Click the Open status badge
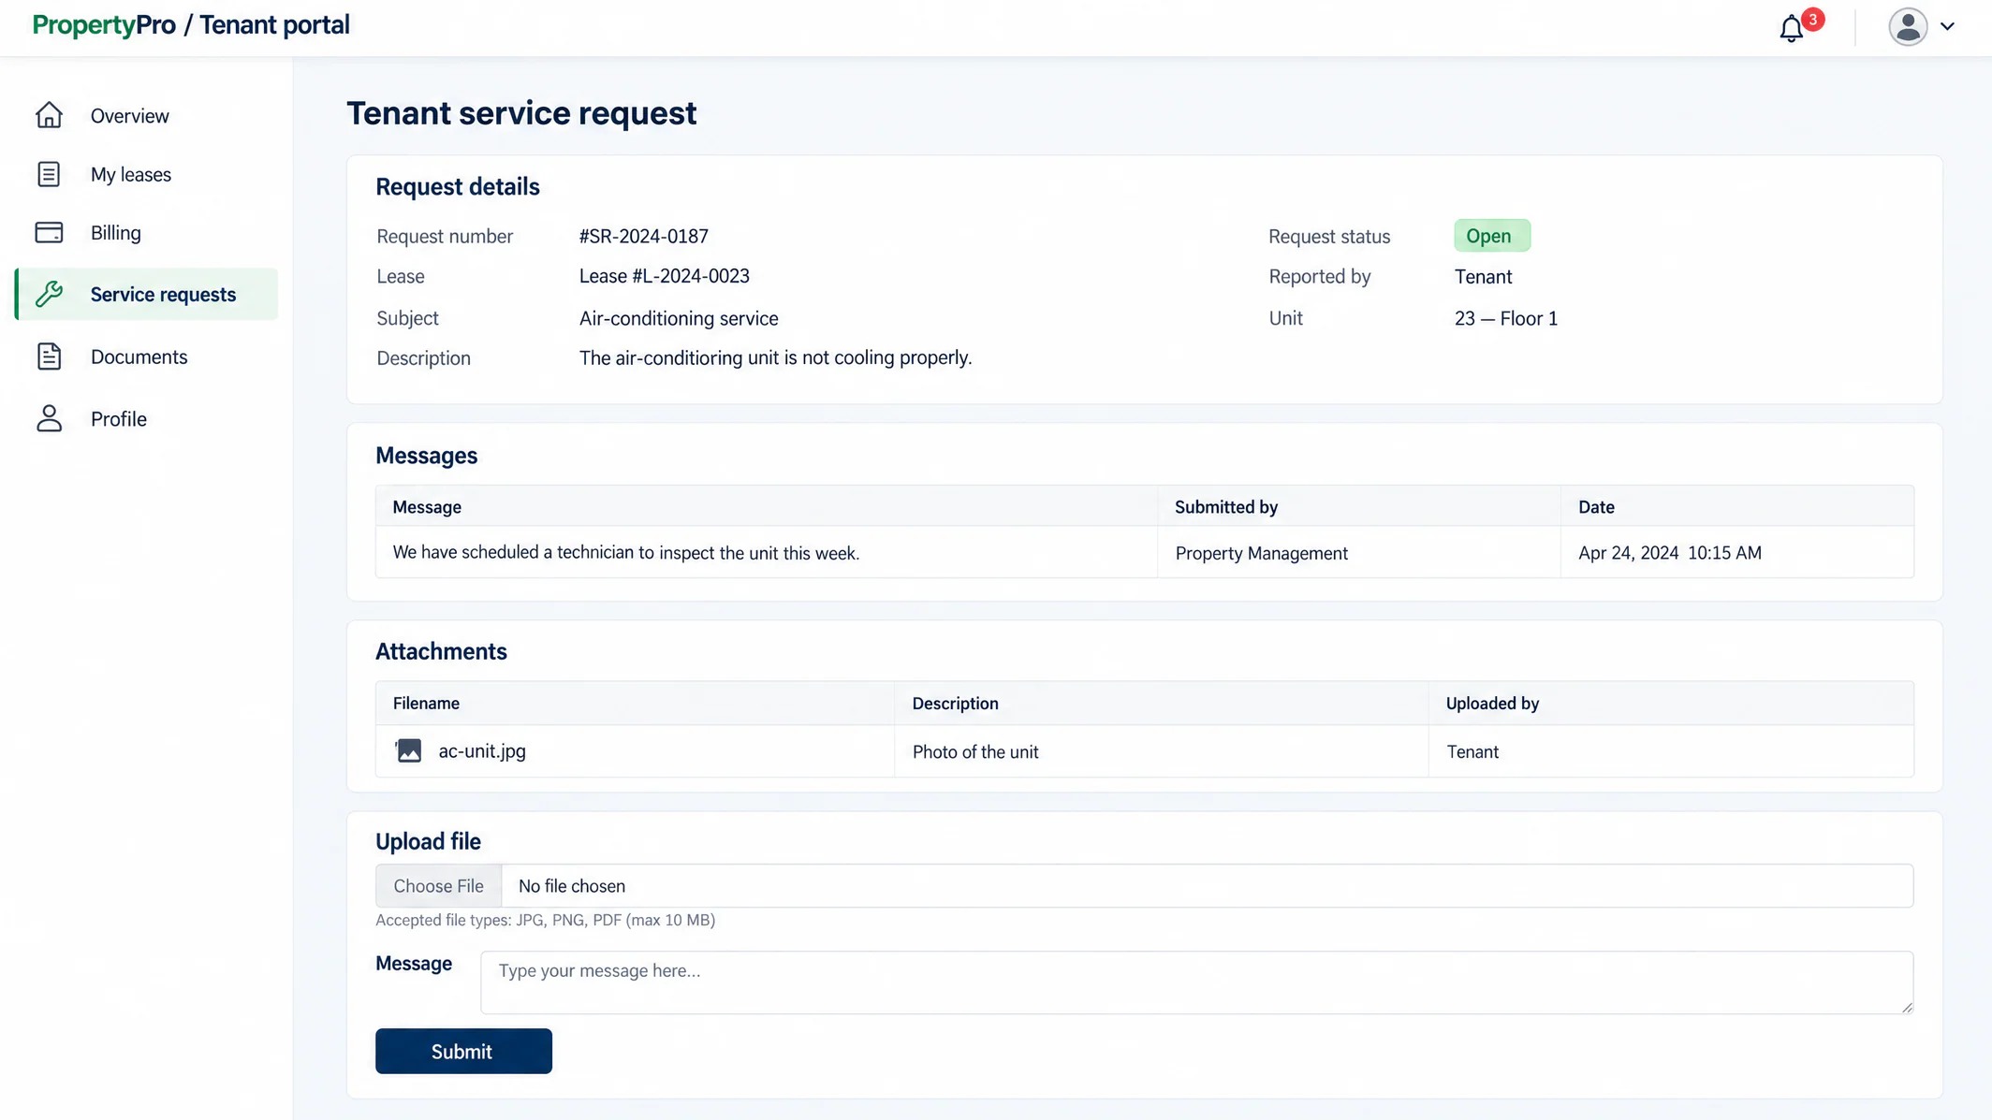1992x1120 pixels. click(1491, 236)
